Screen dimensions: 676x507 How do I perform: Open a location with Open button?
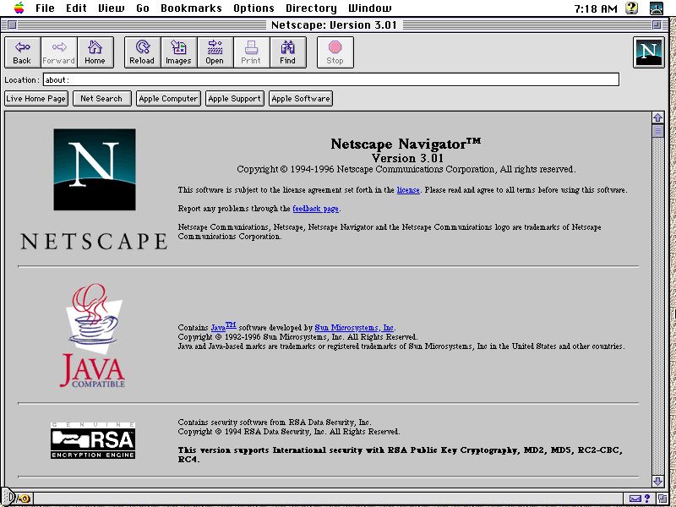click(215, 52)
